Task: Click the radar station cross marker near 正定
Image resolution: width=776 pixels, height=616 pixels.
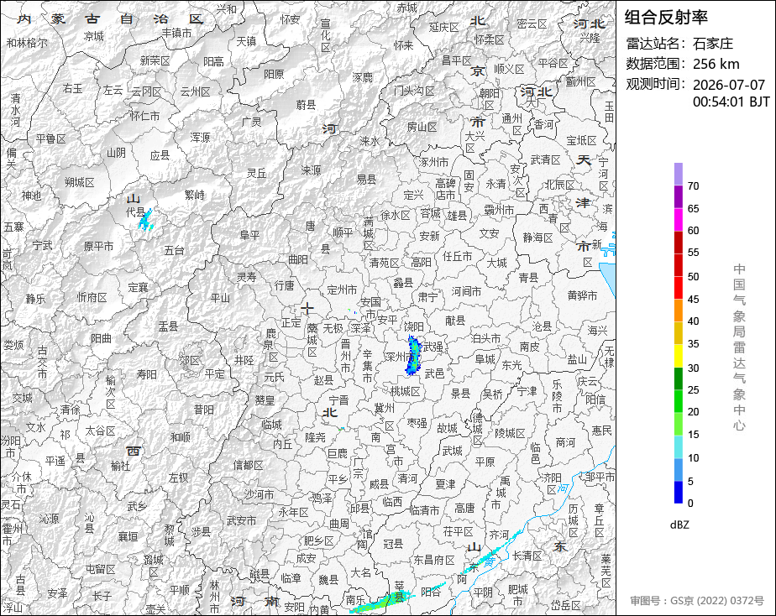Action: 307,309
